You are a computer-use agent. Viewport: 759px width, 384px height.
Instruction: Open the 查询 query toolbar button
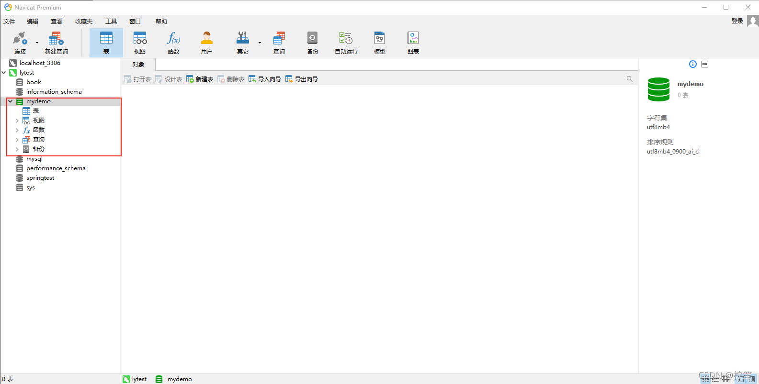tap(279, 43)
